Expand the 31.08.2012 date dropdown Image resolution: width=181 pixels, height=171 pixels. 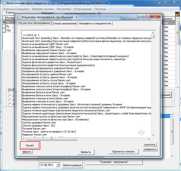coord(58,165)
